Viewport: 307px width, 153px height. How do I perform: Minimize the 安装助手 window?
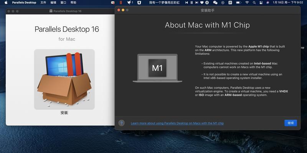[123, 10]
